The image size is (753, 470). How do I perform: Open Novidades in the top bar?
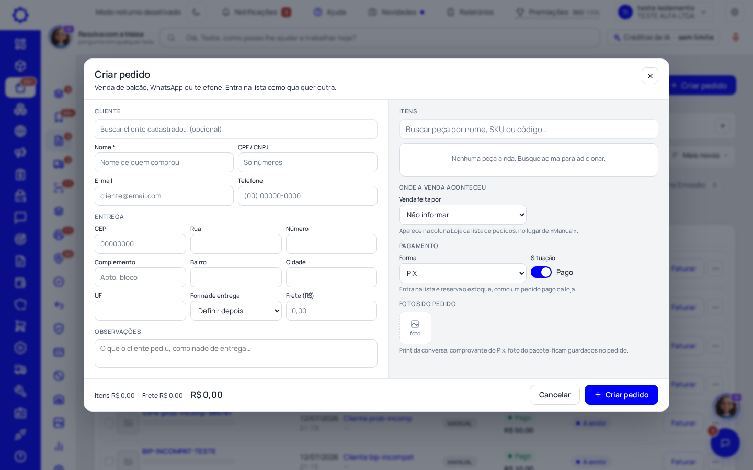(396, 12)
